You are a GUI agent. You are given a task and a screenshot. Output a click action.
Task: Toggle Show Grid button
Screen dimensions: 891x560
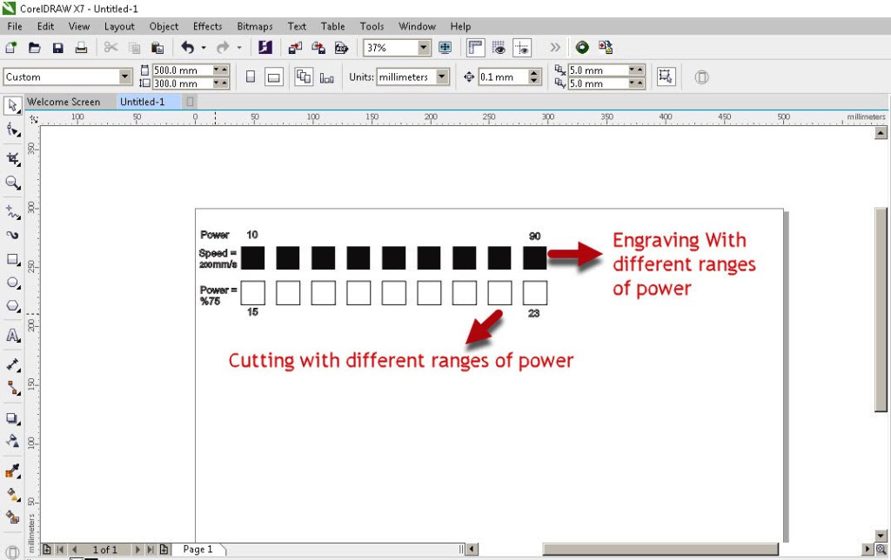click(499, 48)
